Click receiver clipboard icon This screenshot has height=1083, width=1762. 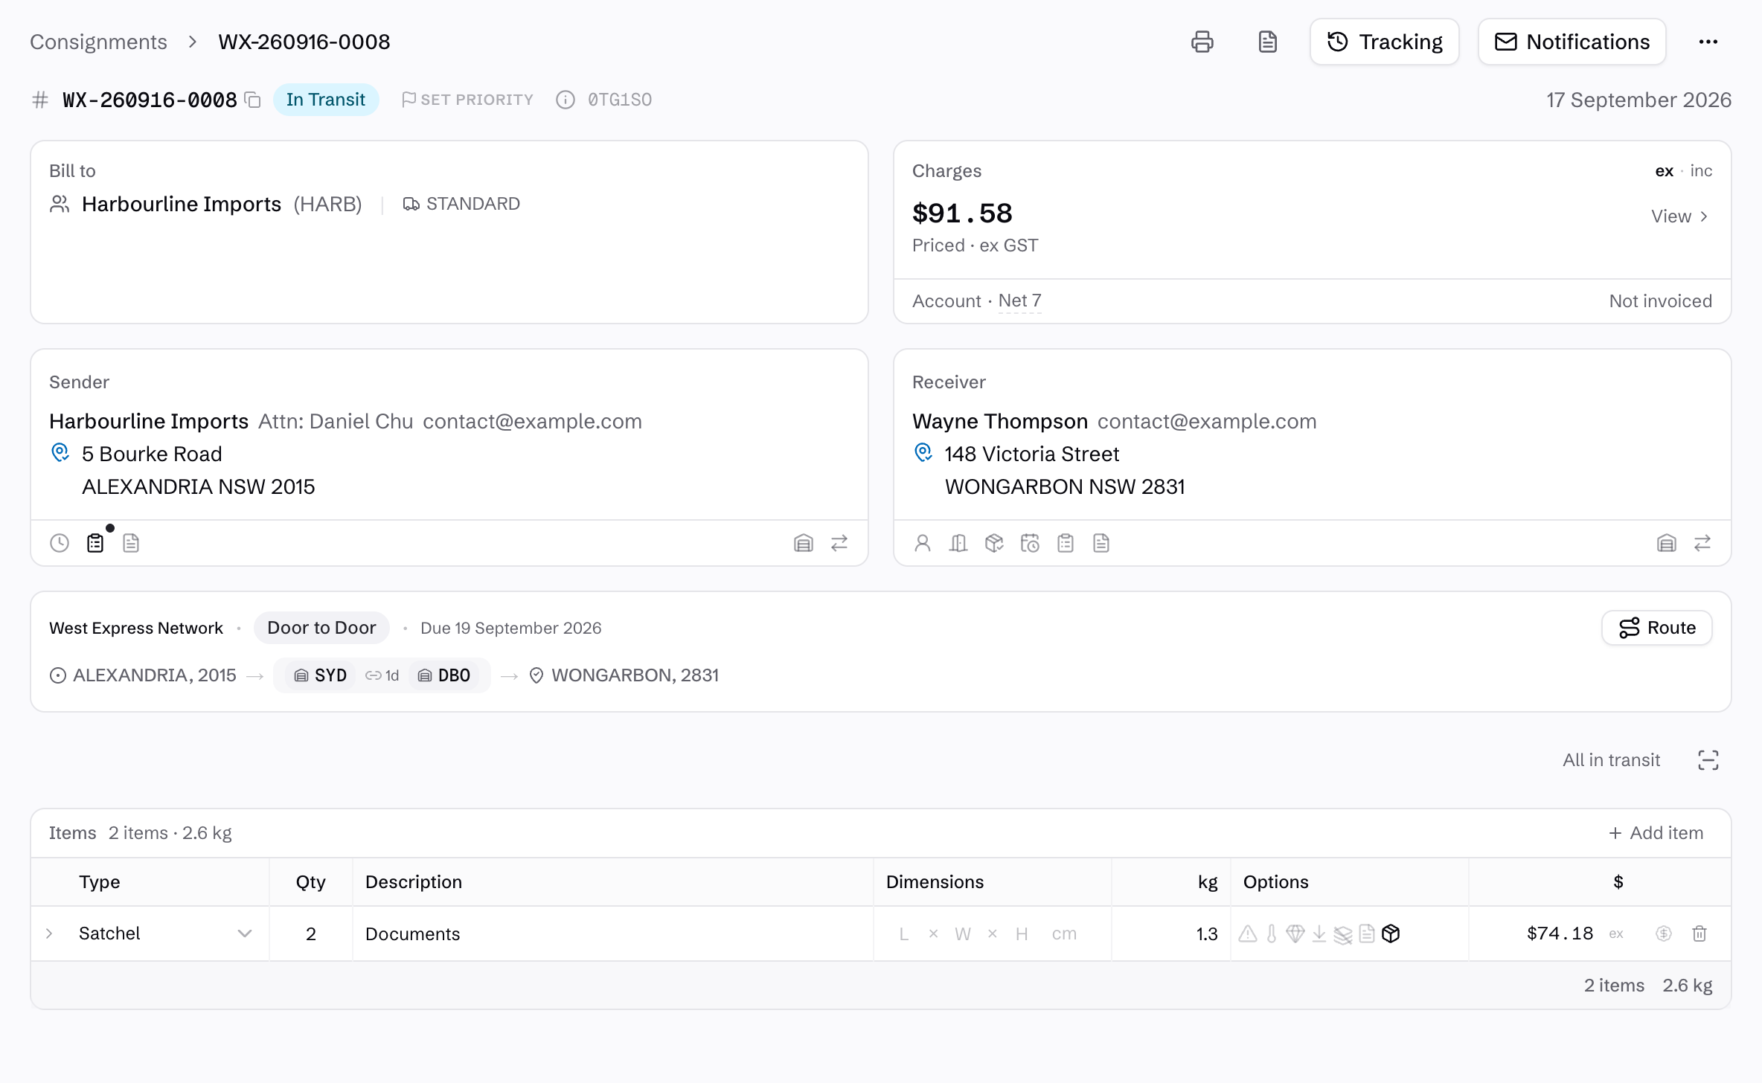pyautogui.click(x=1066, y=543)
